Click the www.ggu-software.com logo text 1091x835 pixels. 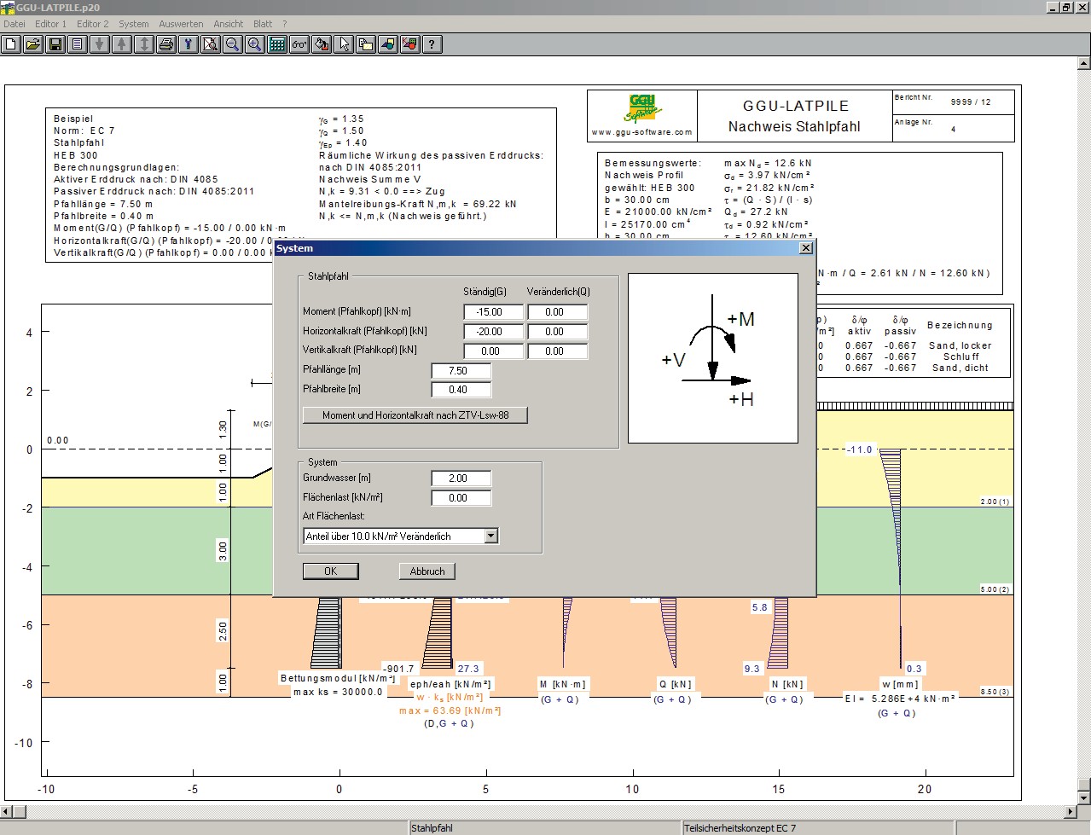tap(642, 133)
